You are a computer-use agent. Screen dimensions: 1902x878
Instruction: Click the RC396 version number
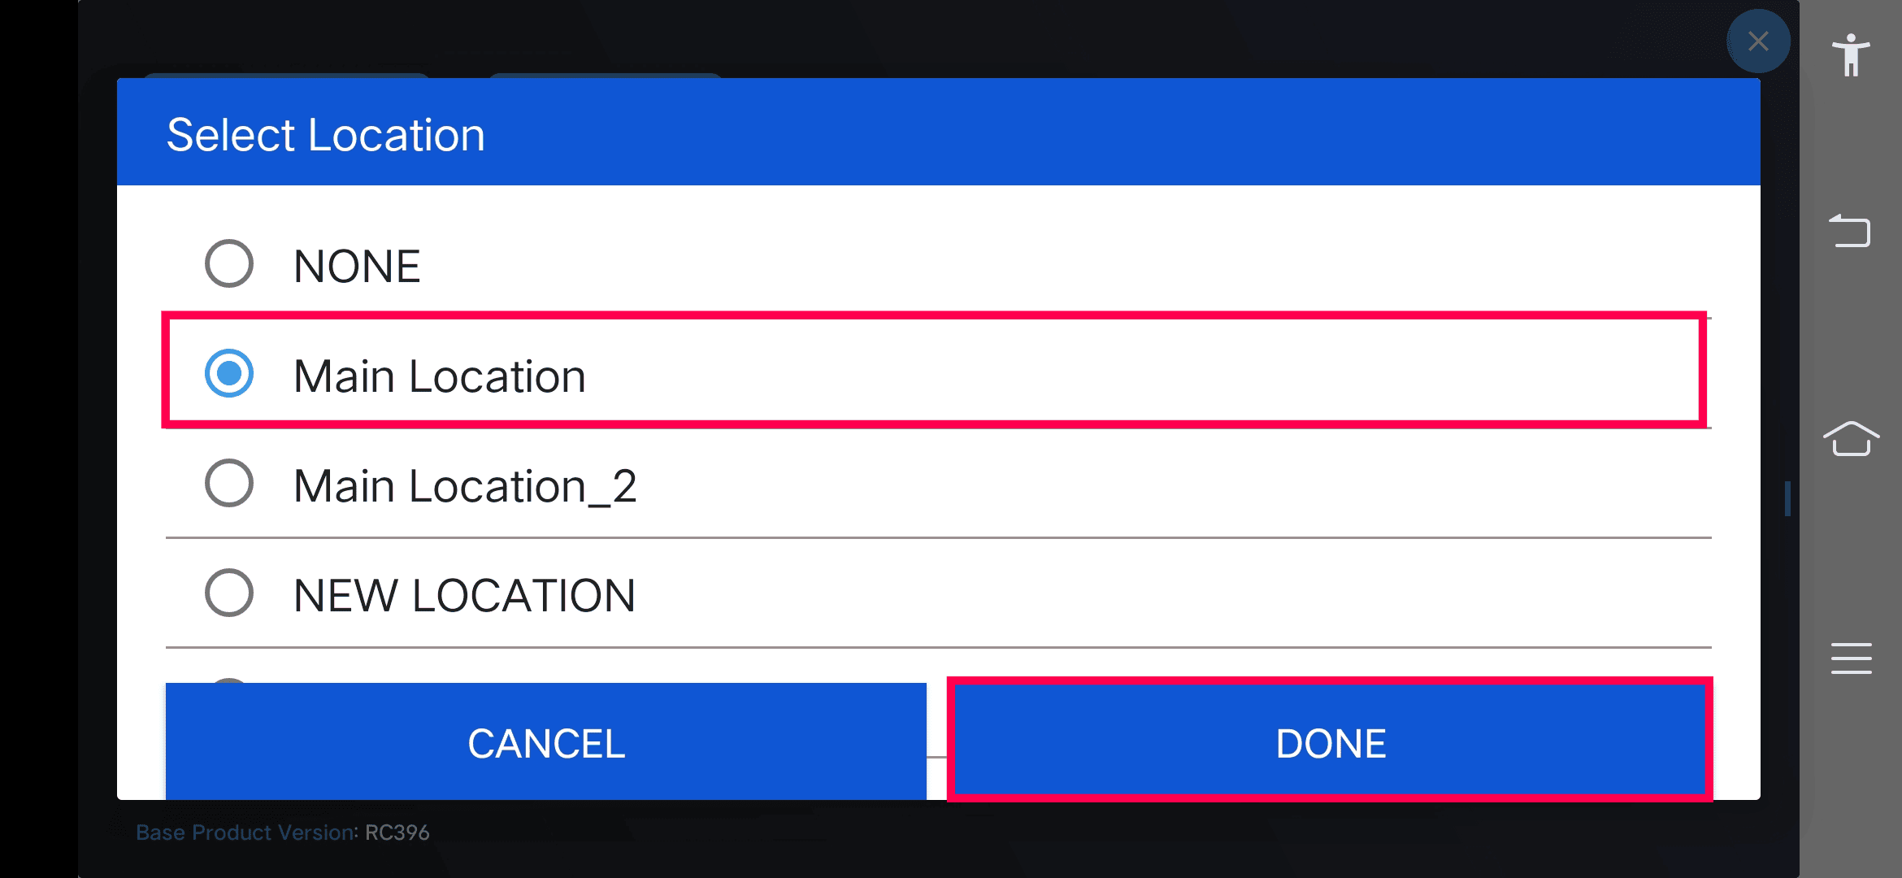point(397,832)
